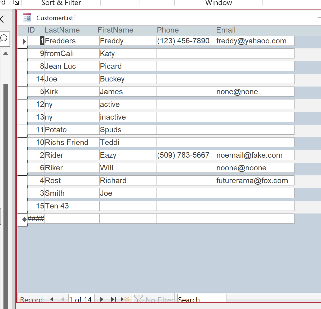Screen dimensions: 321x309
Task: Click the CustomerListF form icon
Action: [27, 17]
